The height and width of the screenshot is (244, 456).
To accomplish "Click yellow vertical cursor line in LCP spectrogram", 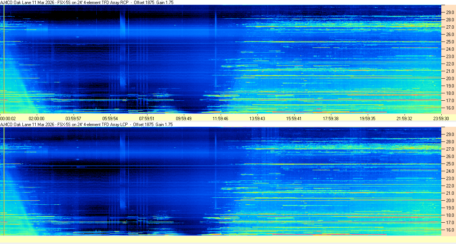I will (x=4, y=181).
